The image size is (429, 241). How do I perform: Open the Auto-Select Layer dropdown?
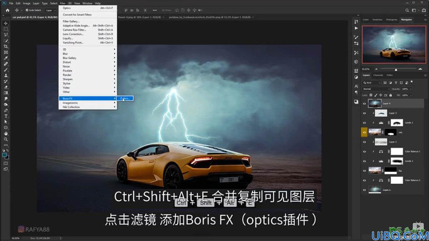[x=51, y=10]
